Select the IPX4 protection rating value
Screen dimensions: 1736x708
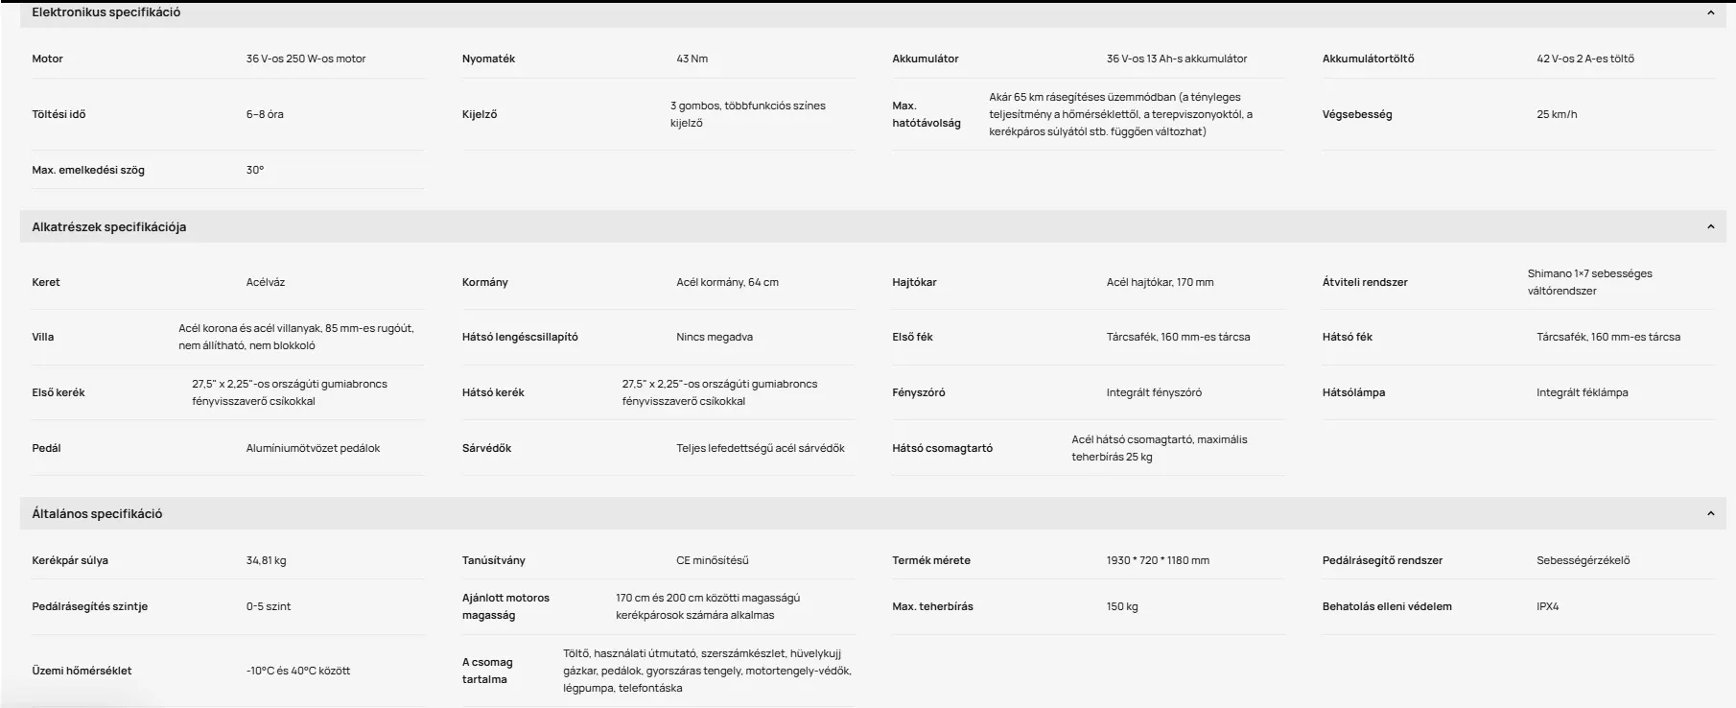click(x=1547, y=606)
